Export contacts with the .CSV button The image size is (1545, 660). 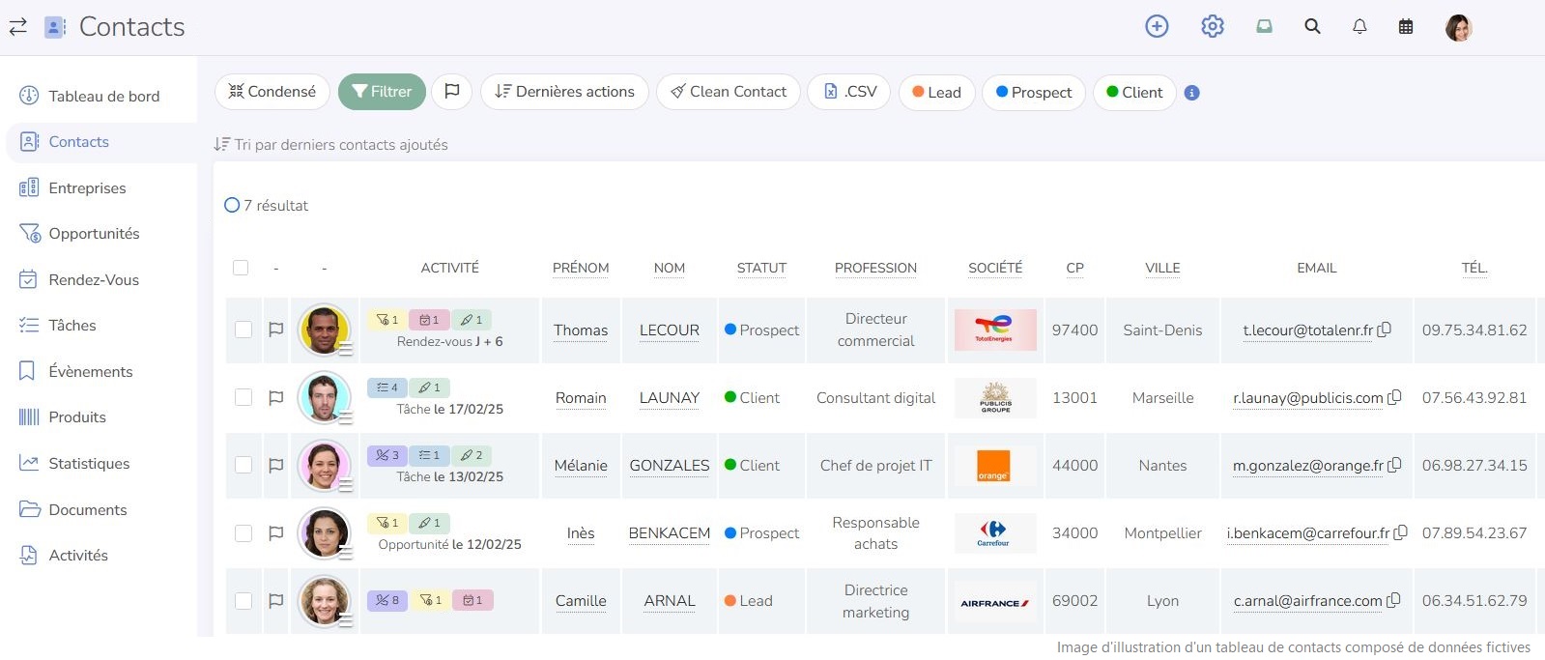pos(849,92)
